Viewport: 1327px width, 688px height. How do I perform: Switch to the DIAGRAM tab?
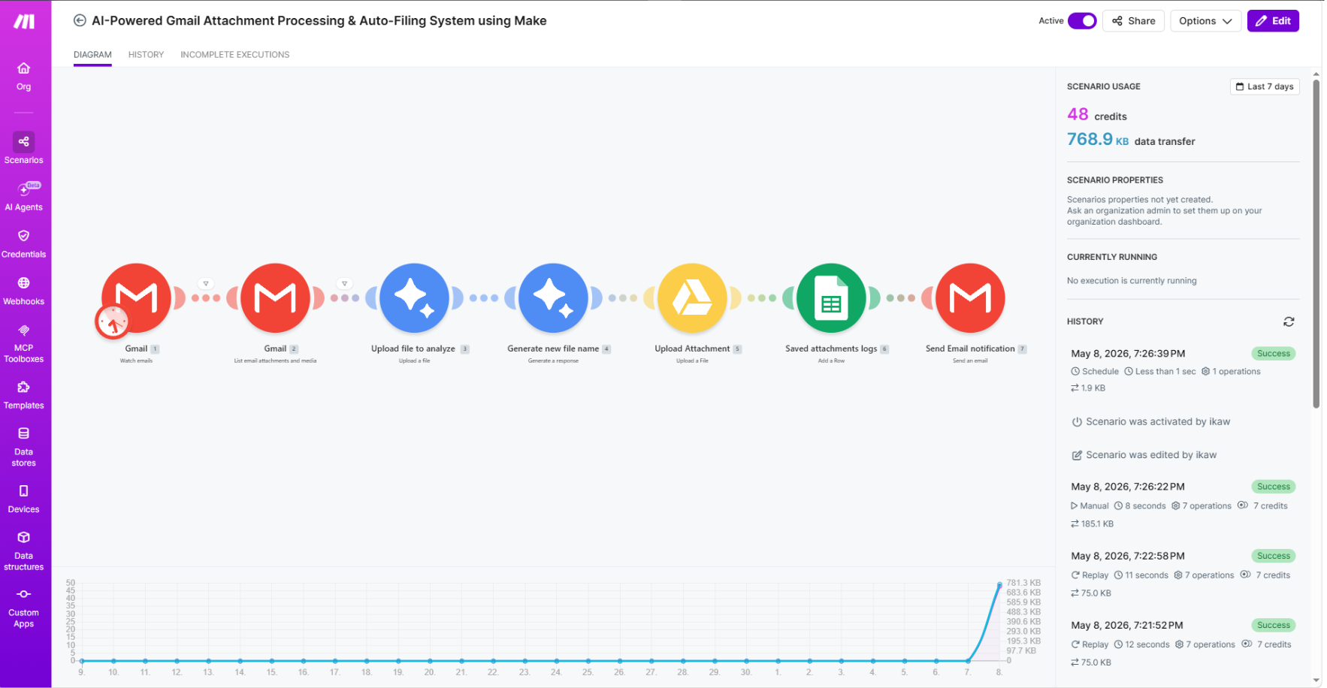pyautogui.click(x=92, y=55)
